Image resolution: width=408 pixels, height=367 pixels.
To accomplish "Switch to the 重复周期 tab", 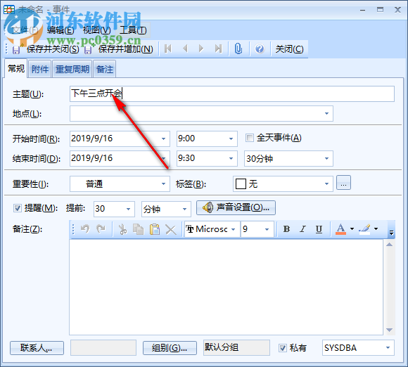I will 72,69.
